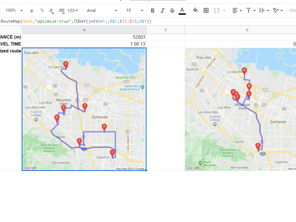The height and width of the screenshot is (222, 296).
Task: Format value as currency
Action: [x=32, y=10]
